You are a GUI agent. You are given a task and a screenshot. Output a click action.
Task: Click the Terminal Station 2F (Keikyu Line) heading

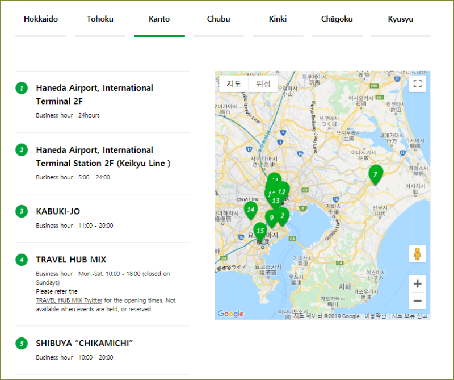pos(103,164)
